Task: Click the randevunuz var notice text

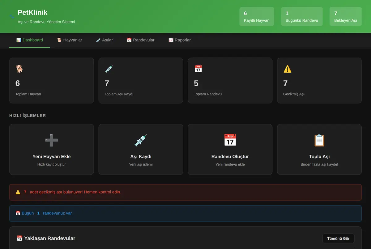Action: (x=58, y=213)
